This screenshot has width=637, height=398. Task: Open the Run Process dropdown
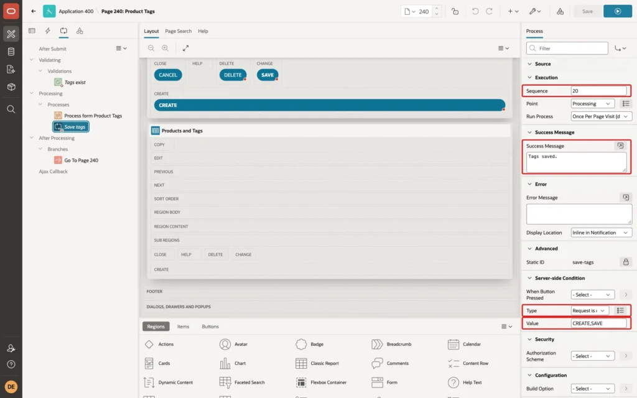[602, 116]
